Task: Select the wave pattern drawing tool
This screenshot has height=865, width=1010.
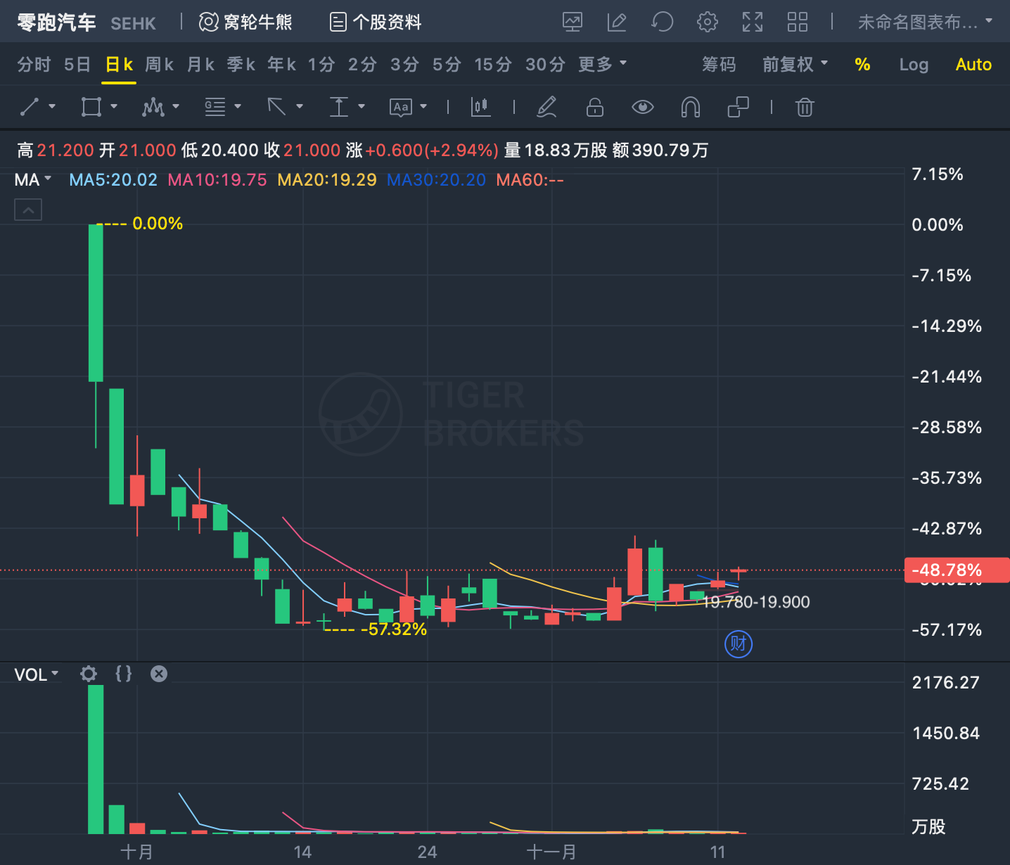Action: (153, 107)
